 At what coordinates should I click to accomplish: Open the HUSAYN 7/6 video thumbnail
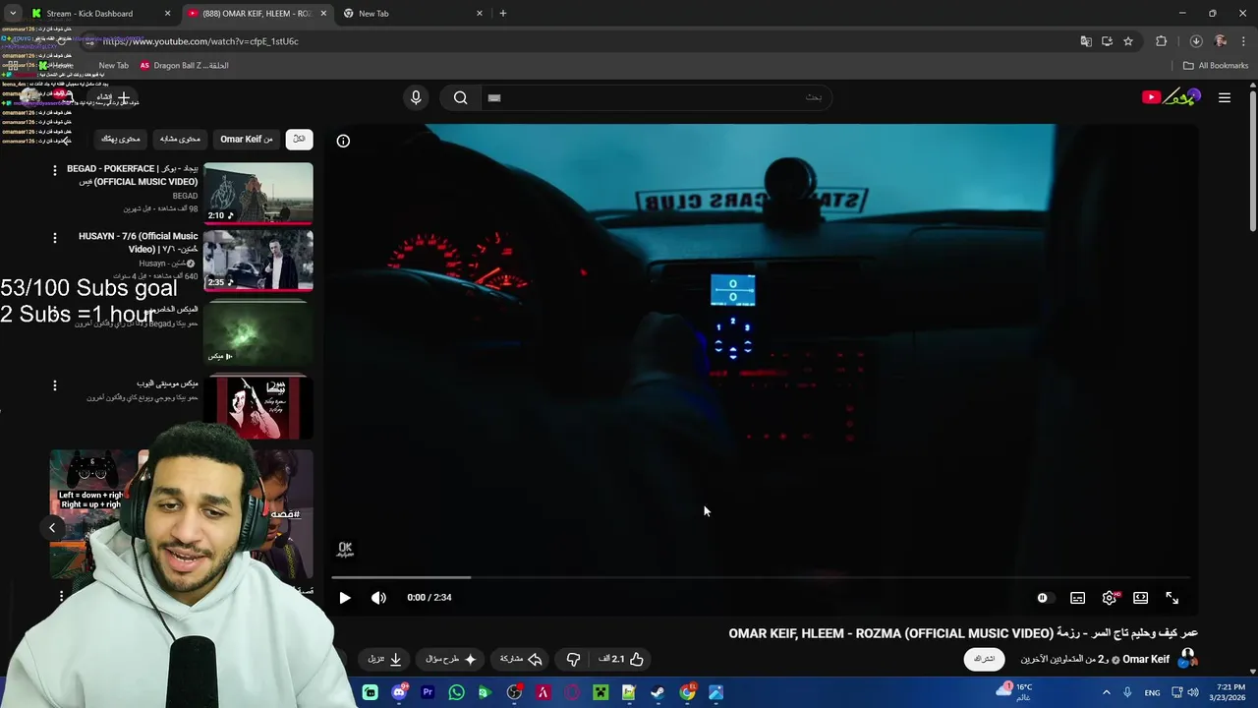coord(258,261)
